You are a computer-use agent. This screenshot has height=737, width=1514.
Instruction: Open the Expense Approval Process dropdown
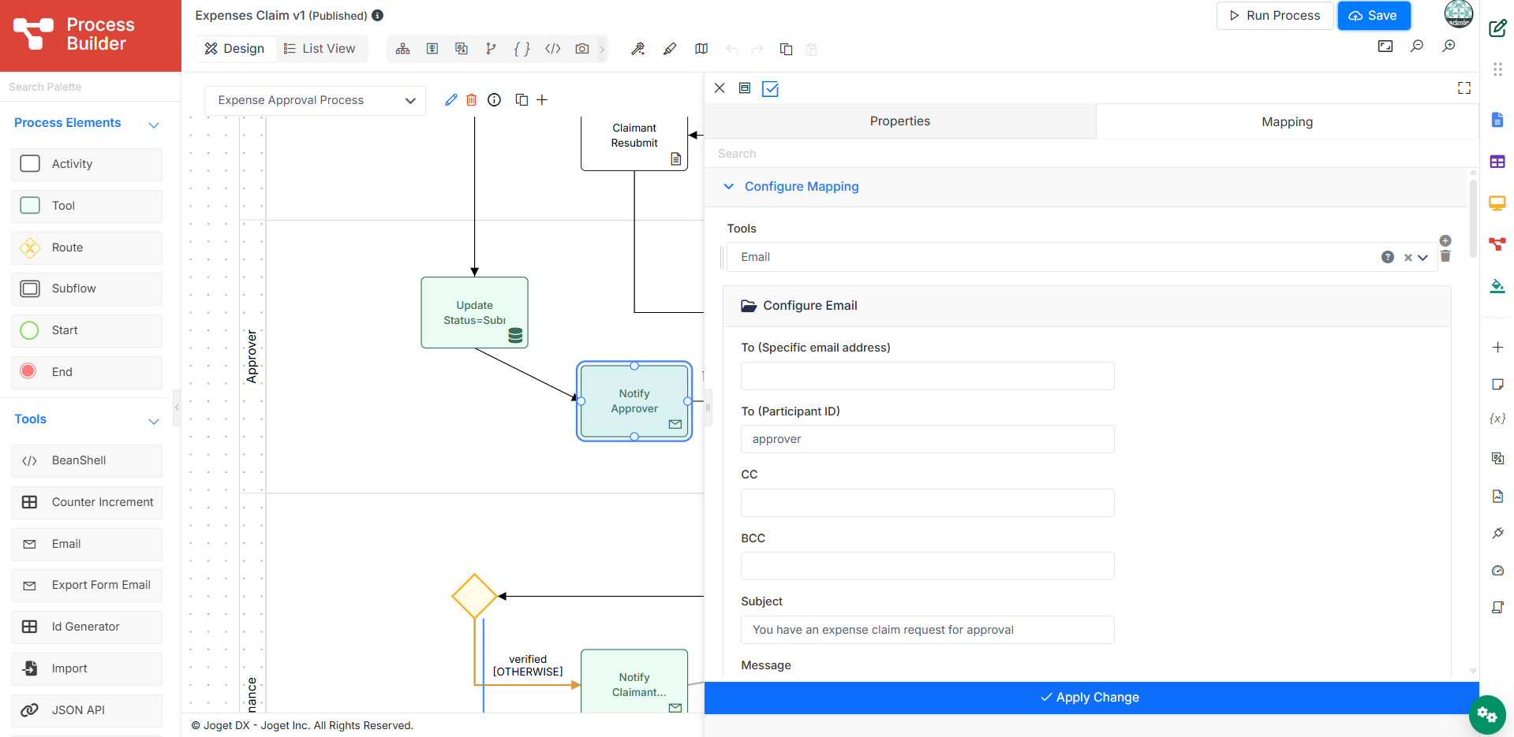coord(315,100)
